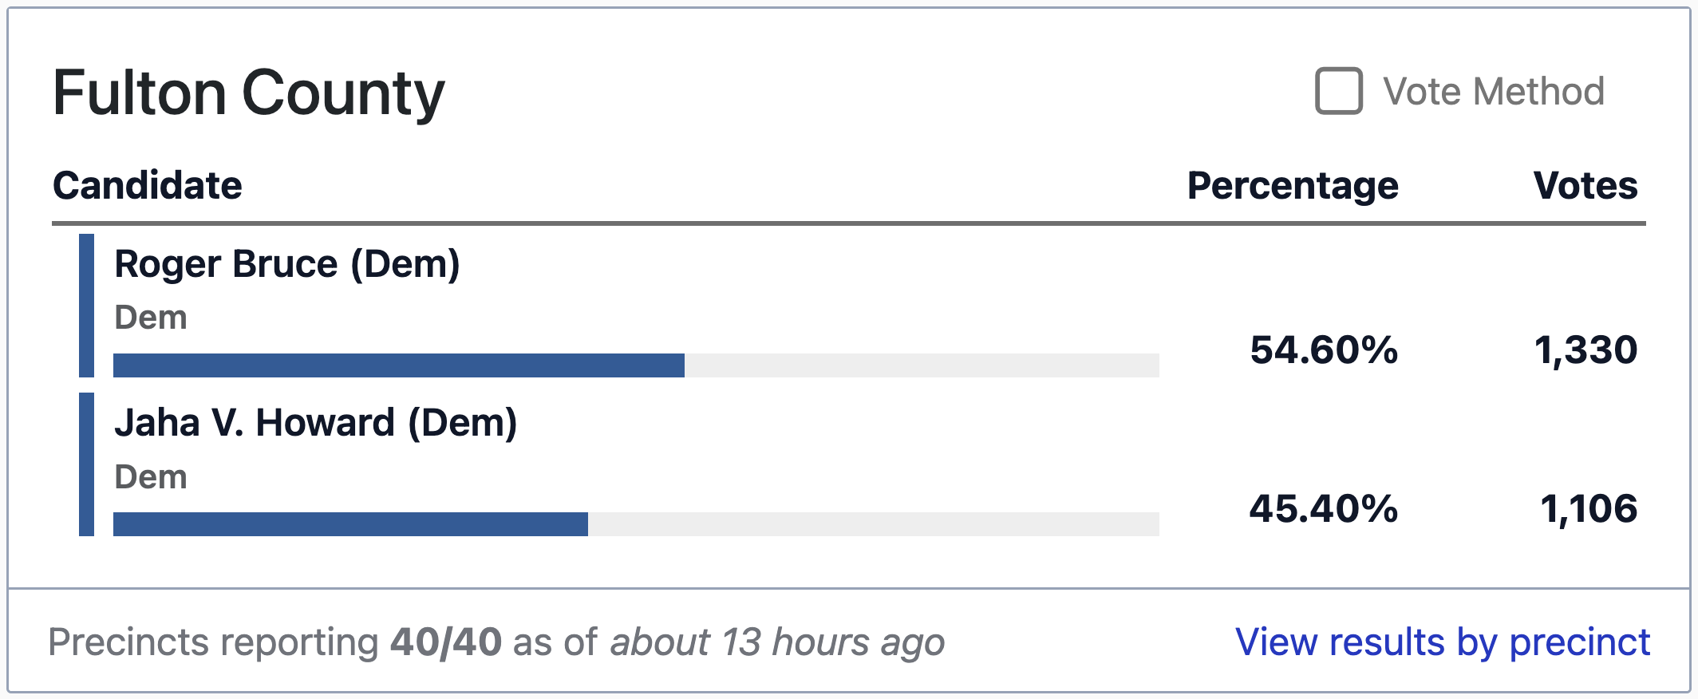1698x699 pixels.
Task: Click the 54.60% percentage value
Action: point(1324,350)
